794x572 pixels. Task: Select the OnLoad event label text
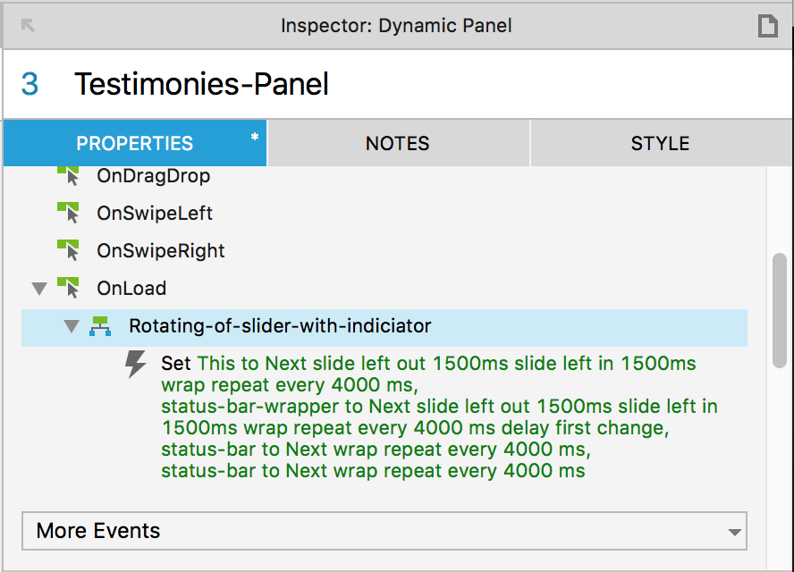point(131,288)
